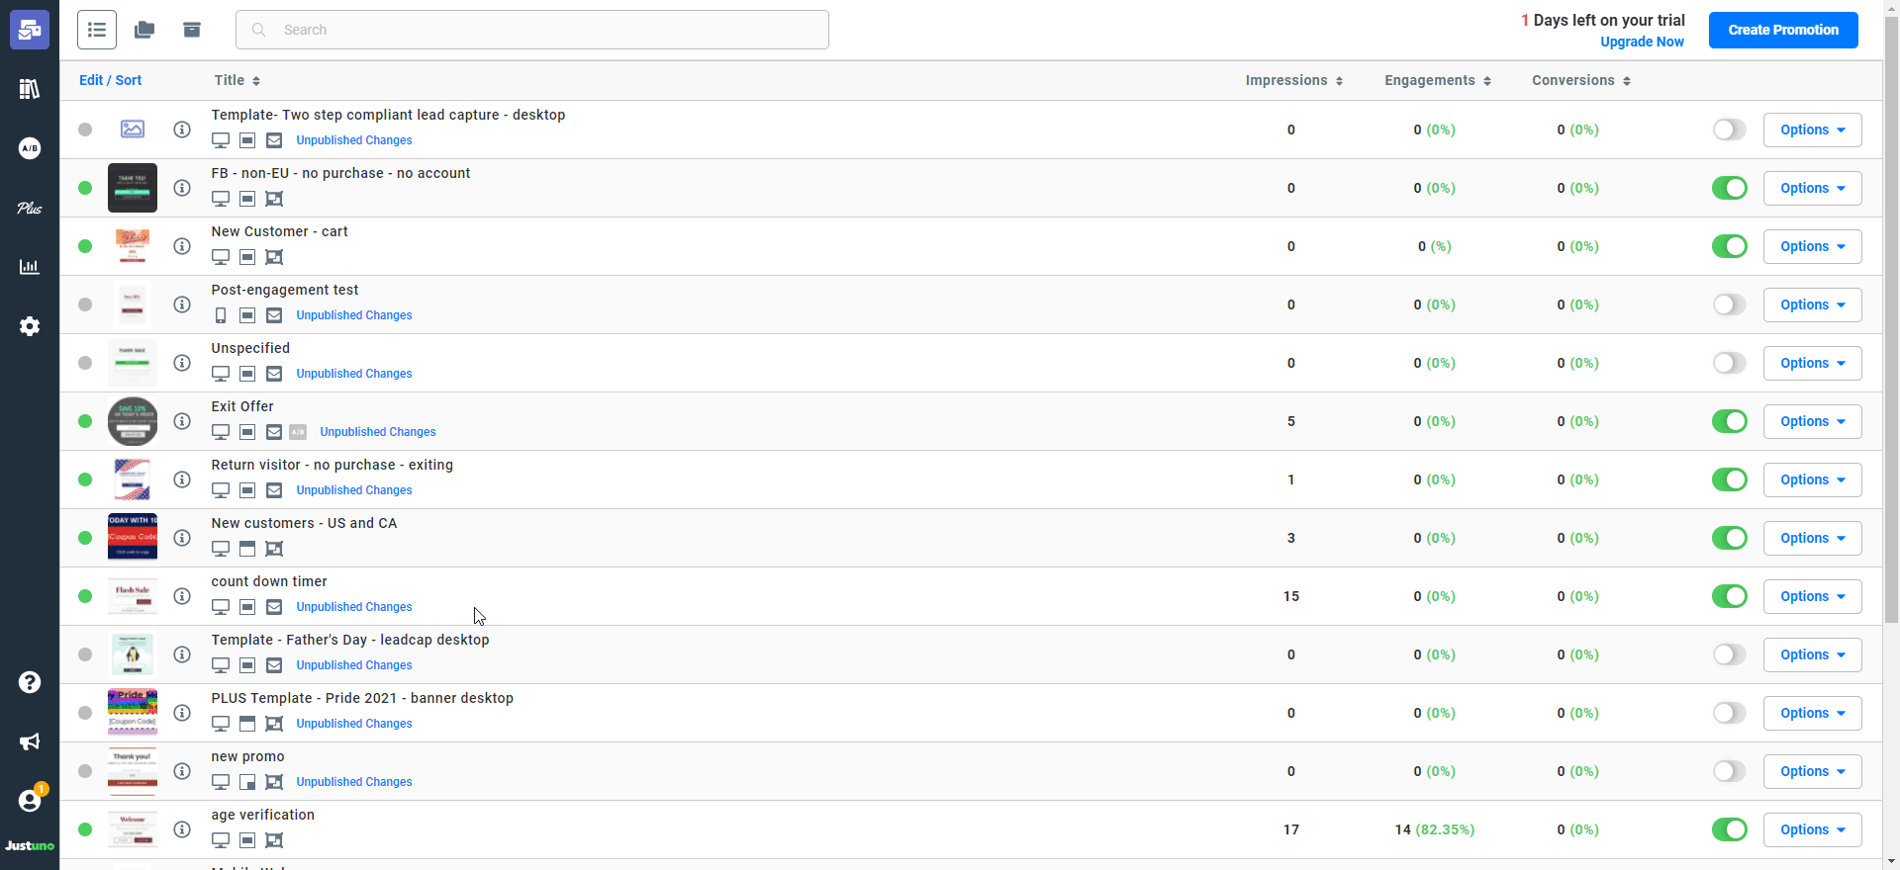Viewport: 1900px width, 870px height.
Task: Open the library books sidebar icon
Action: tap(30, 89)
